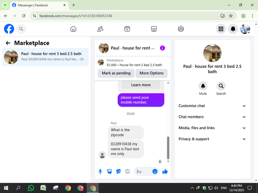The image size is (258, 193).
Task: Choose a GIF icon
Action: click(127, 171)
